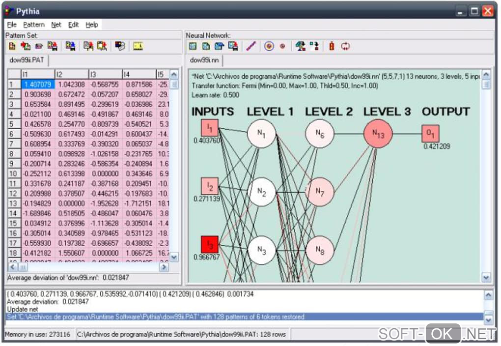The width and height of the screenshot is (501, 346).
Task: Open the Help menu
Action: click(92, 25)
